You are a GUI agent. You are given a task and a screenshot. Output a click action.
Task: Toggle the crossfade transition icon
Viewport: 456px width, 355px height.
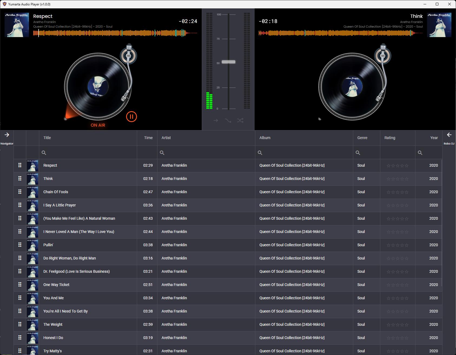[228, 120]
